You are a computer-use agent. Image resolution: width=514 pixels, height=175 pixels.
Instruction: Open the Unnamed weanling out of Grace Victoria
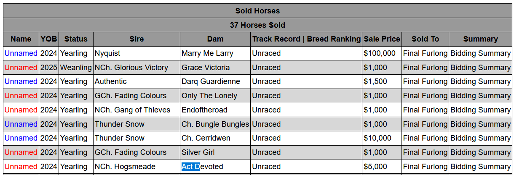click(21, 68)
